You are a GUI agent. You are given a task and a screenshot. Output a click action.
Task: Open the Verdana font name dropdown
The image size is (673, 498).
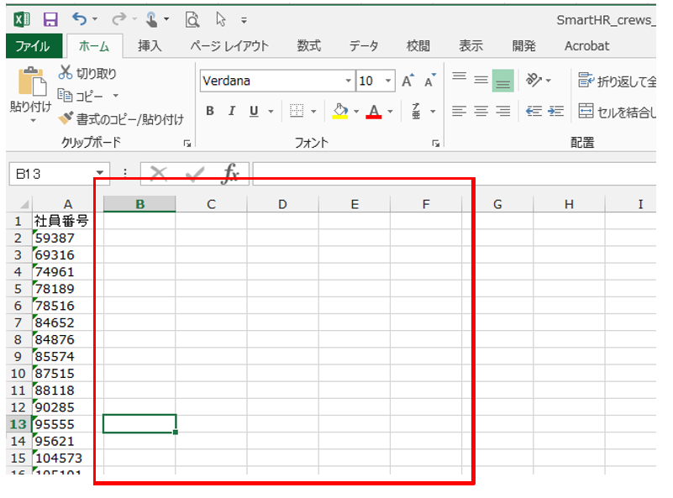(x=349, y=81)
